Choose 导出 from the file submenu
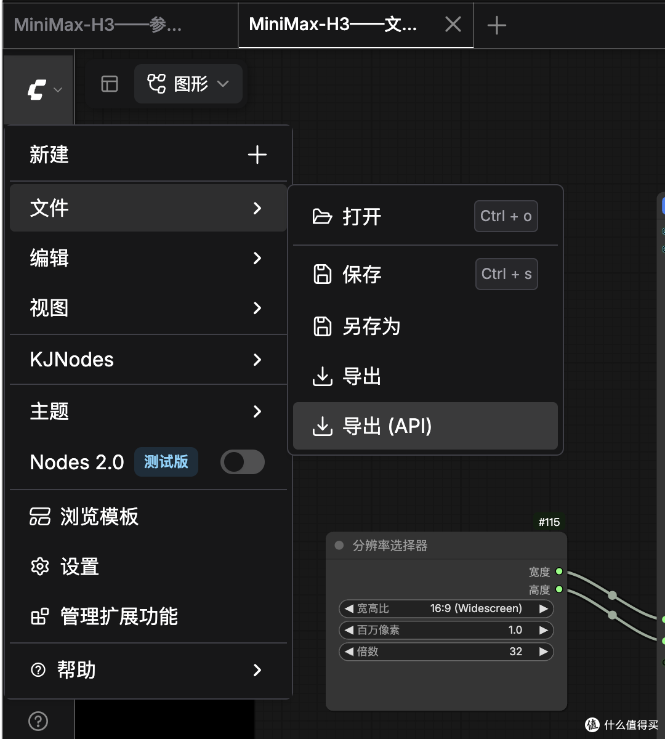665x739 pixels. pos(425,376)
